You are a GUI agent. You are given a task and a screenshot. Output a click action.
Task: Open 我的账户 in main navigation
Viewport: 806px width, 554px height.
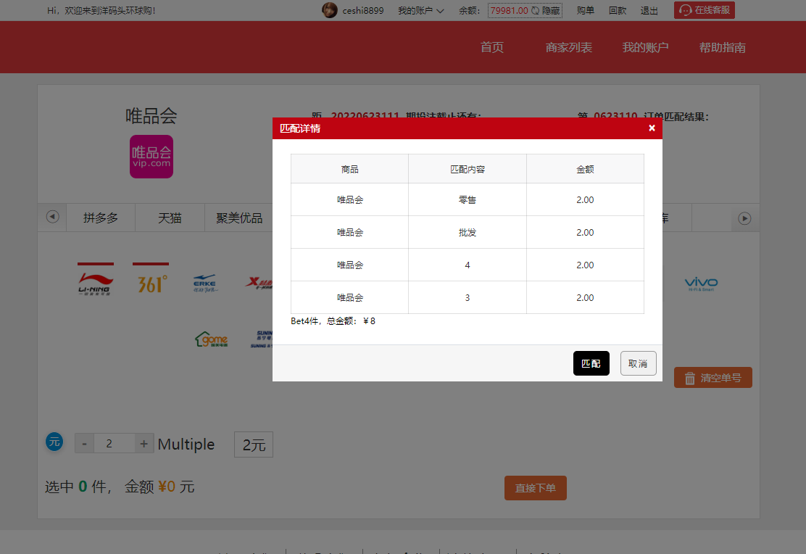(645, 47)
